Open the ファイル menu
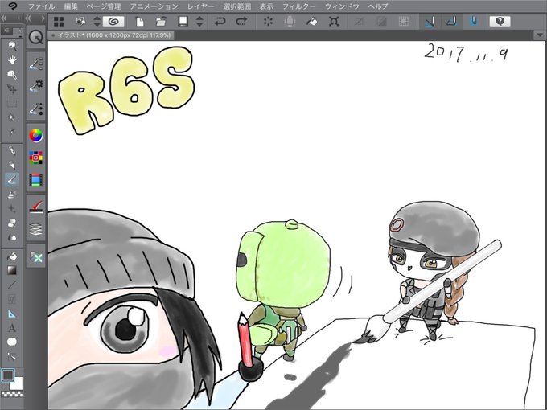The height and width of the screenshot is (410, 547). (41, 6)
